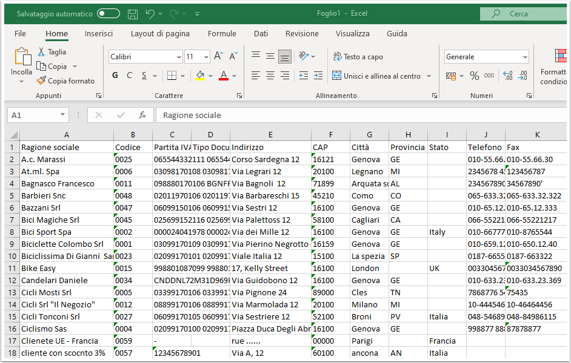Select cell containing Bike Easy

pyautogui.click(x=67, y=268)
